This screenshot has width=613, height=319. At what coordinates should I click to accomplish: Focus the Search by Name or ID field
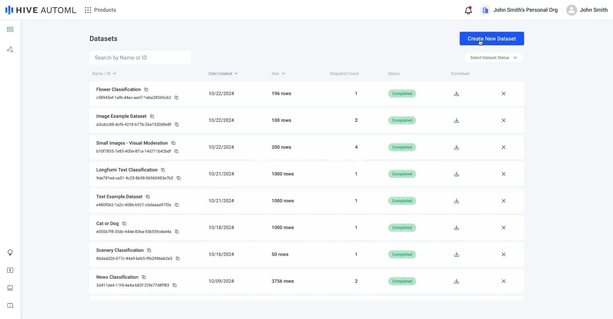click(x=140, y=58)
